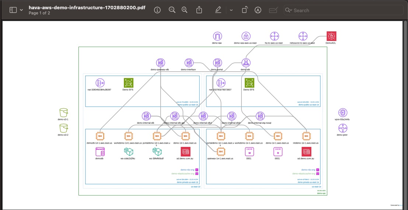
Task: Select the highlight pen tool
Action: click(218, 10)
